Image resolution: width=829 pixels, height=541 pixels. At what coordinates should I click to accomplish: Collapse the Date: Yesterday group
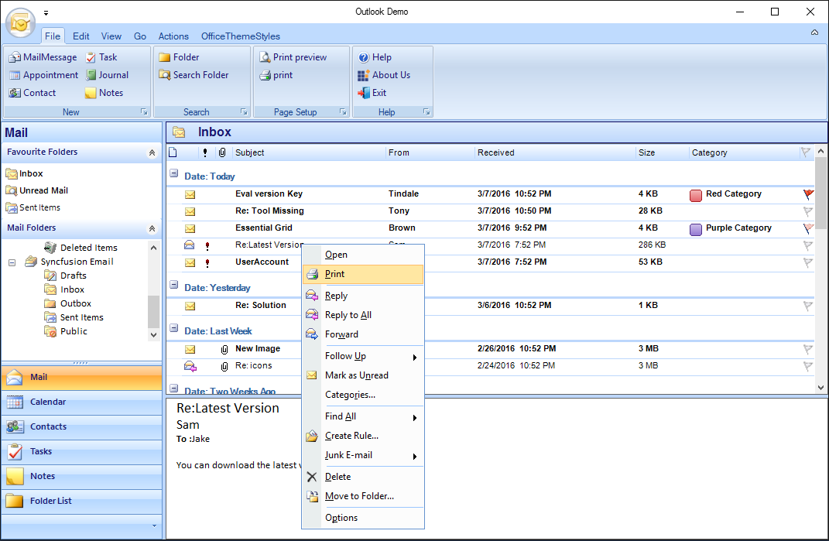click(x=173, y=285)
